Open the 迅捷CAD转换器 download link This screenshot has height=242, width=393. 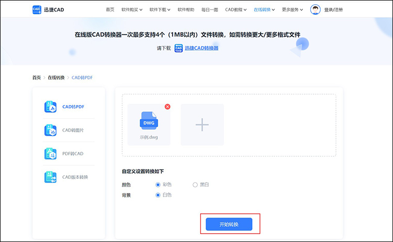click(x=202, y=48)
